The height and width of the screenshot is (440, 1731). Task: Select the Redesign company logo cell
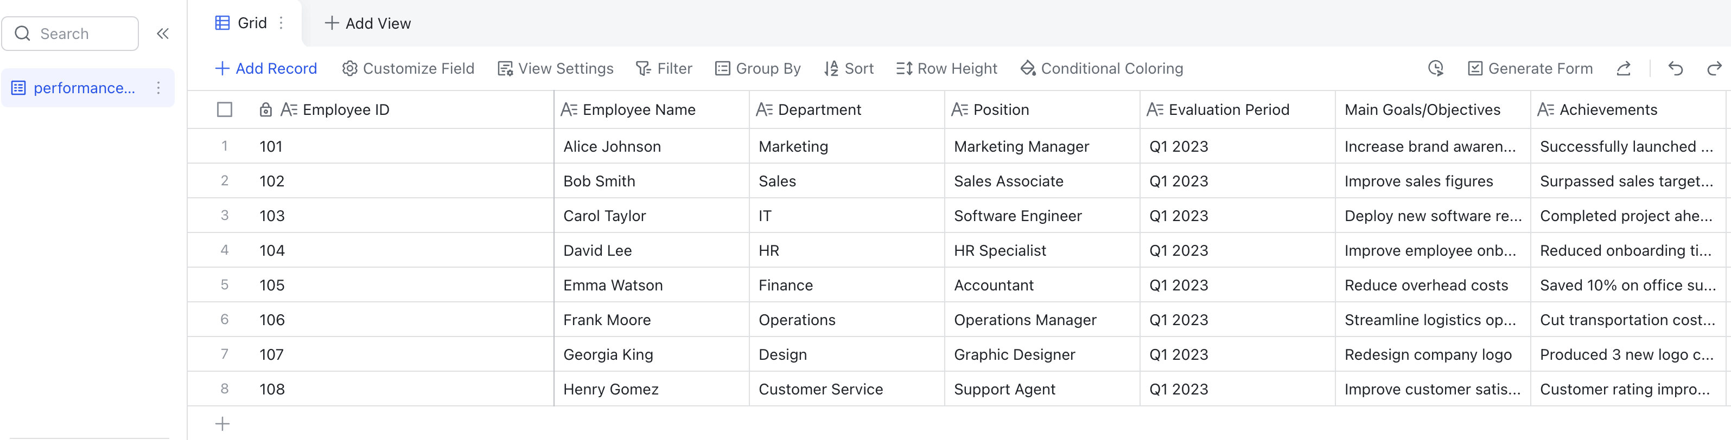1433,354
